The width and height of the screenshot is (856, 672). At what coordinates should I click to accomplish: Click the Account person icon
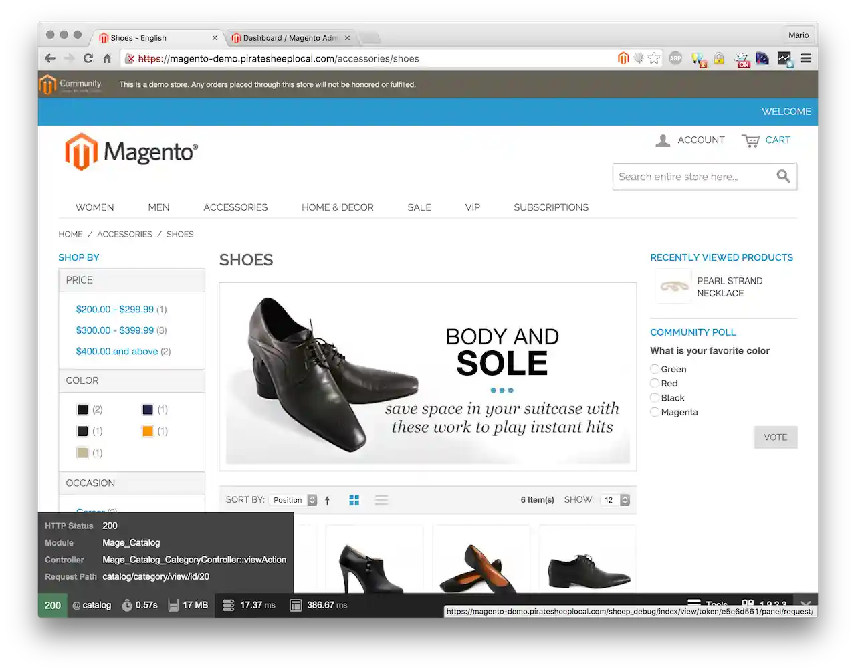coord(663,140)
